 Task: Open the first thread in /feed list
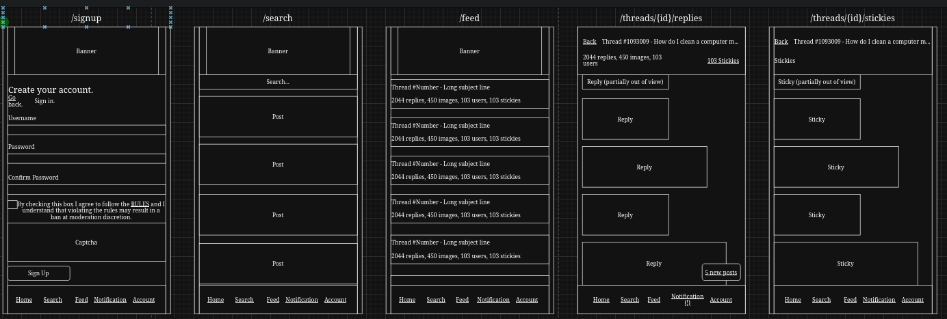click(469, 94)
